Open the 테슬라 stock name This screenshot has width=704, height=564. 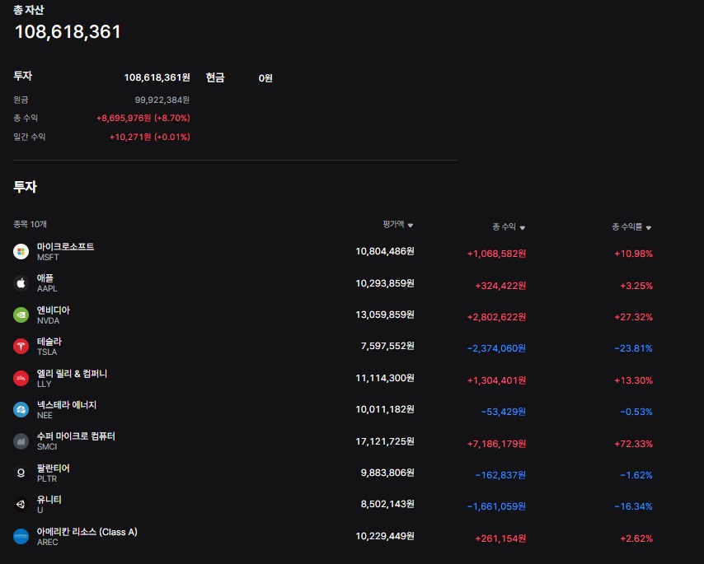point(49,341)
